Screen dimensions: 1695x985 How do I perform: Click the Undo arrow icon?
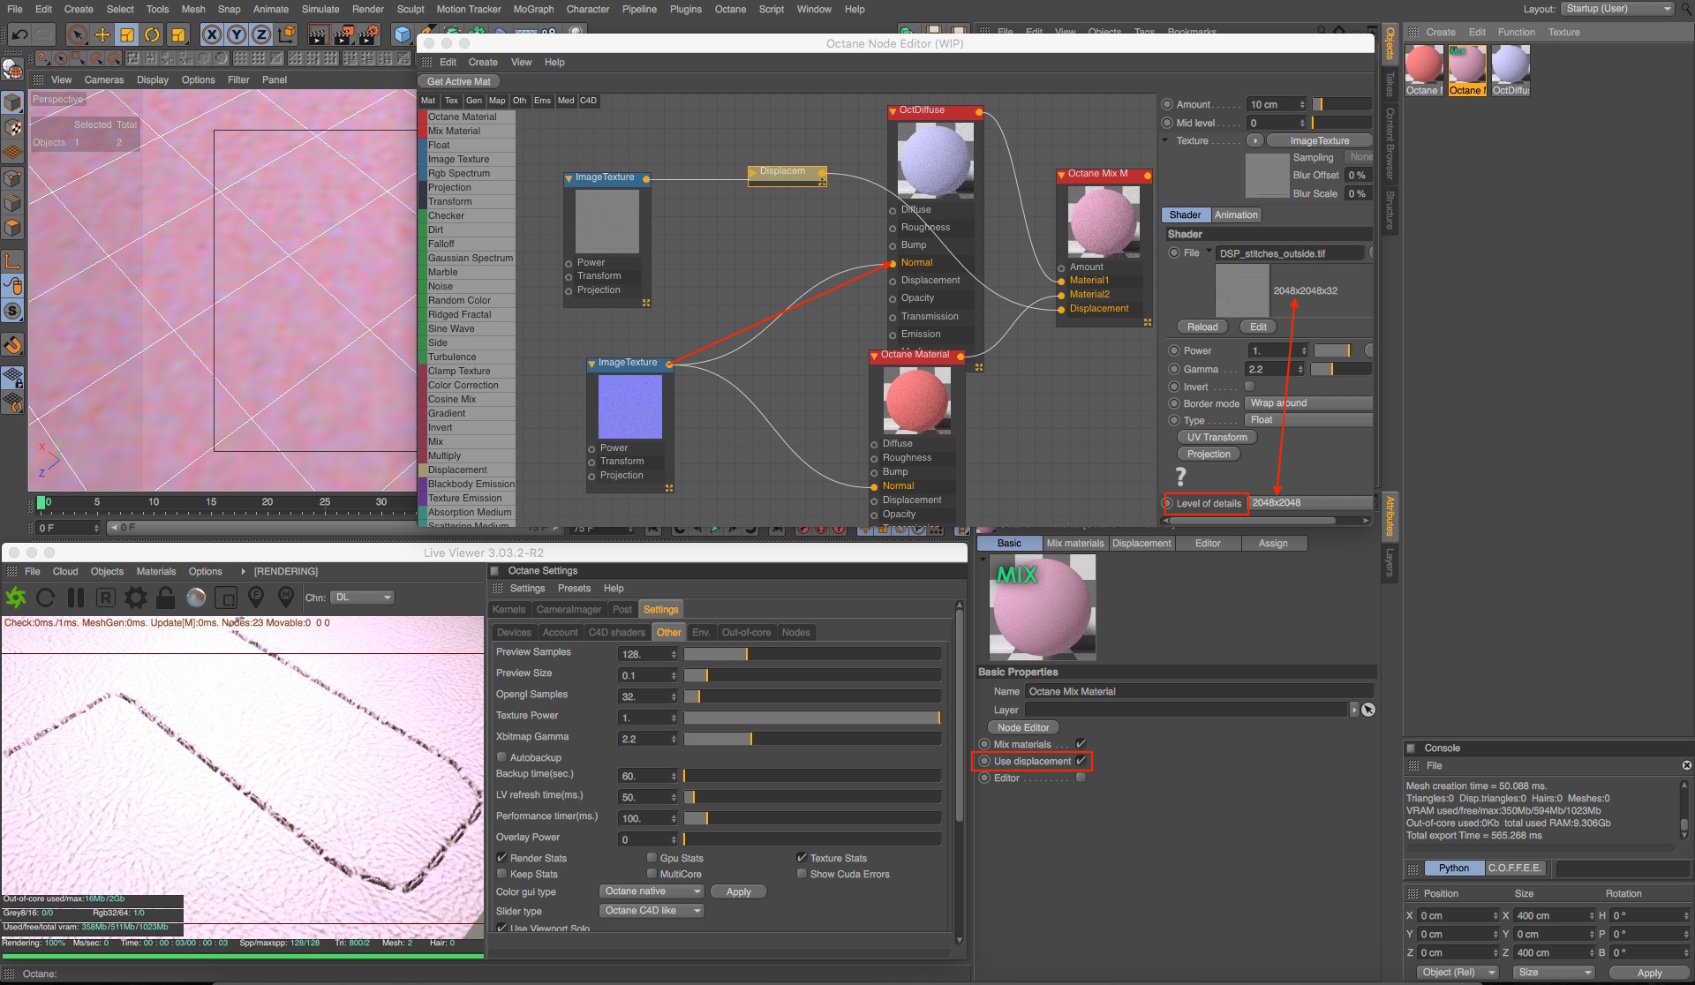pos(19,35)
